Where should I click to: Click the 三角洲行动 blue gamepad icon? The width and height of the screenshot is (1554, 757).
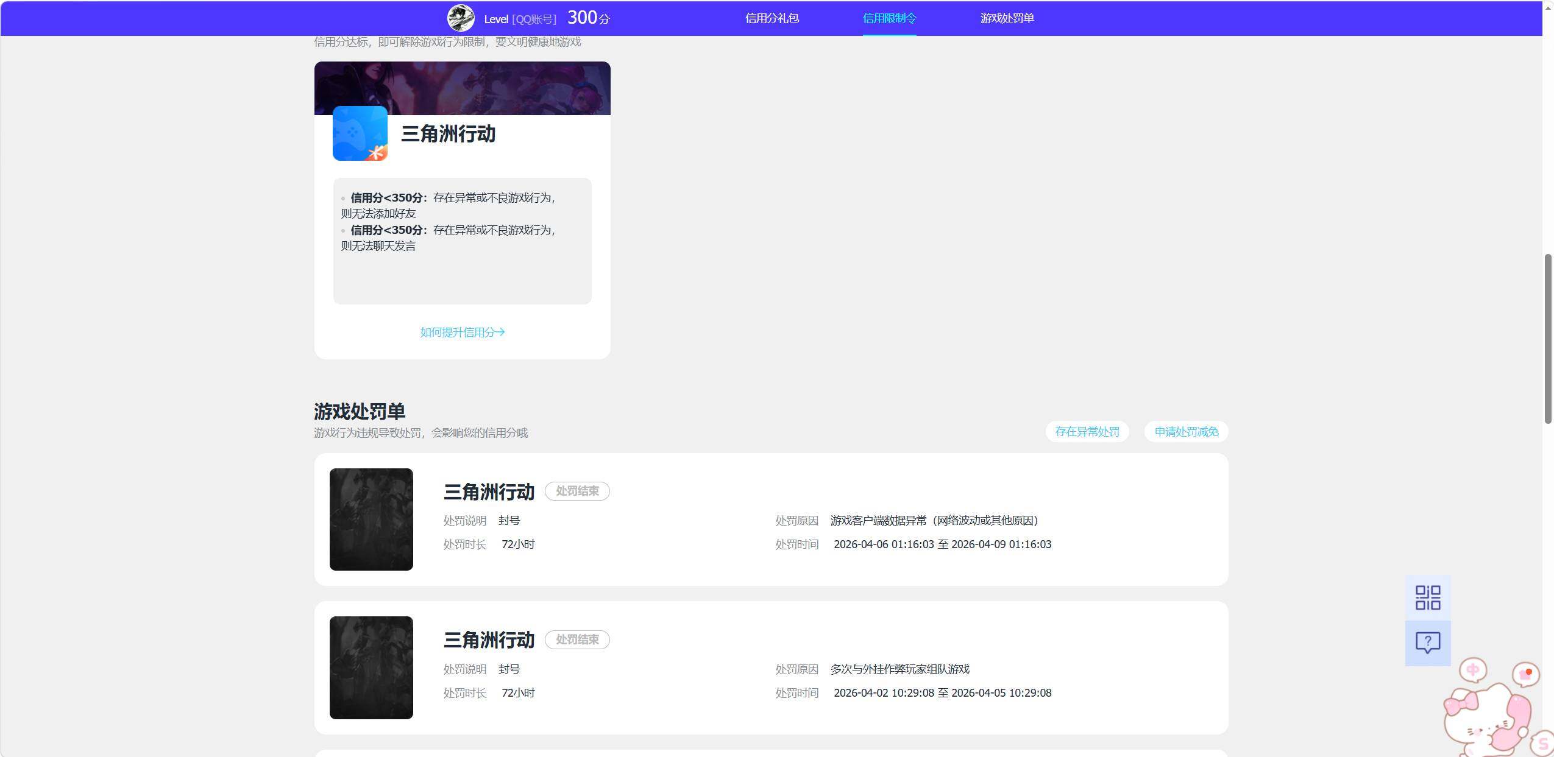click(x=360, y=133)
